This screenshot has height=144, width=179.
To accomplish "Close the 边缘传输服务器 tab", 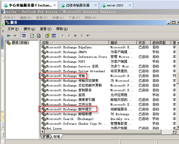I will click(95, 5).
